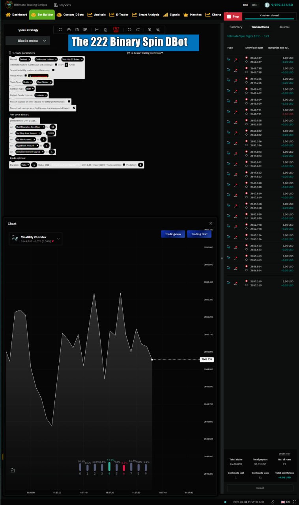Screen dimensions: 299x505
Task: Enable scan all volatility markets checkbox
Action: (x=53, y=70)
